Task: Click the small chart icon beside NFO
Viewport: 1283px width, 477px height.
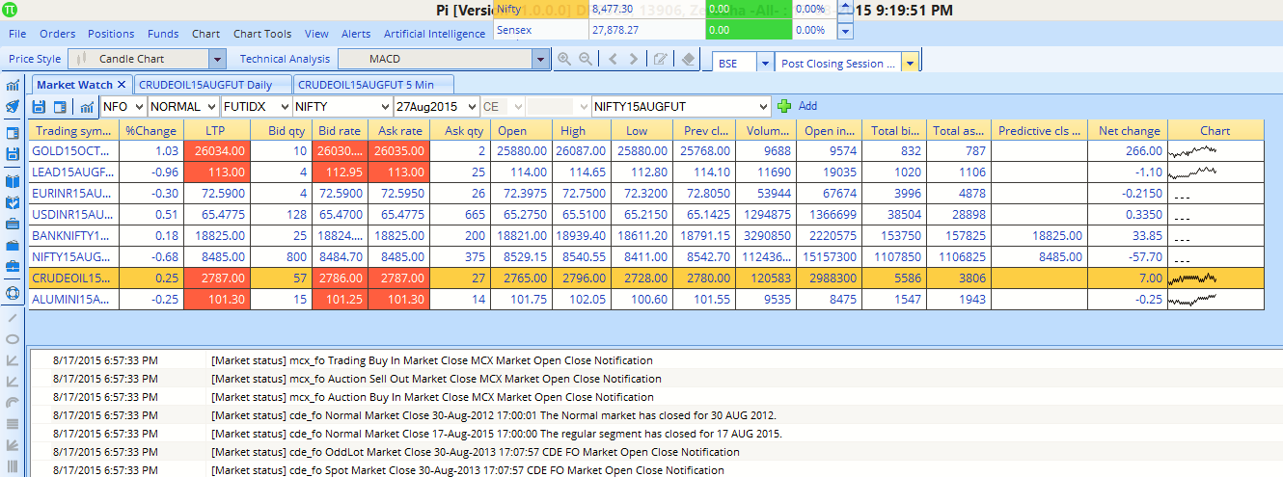Action: tap(87, 106)
